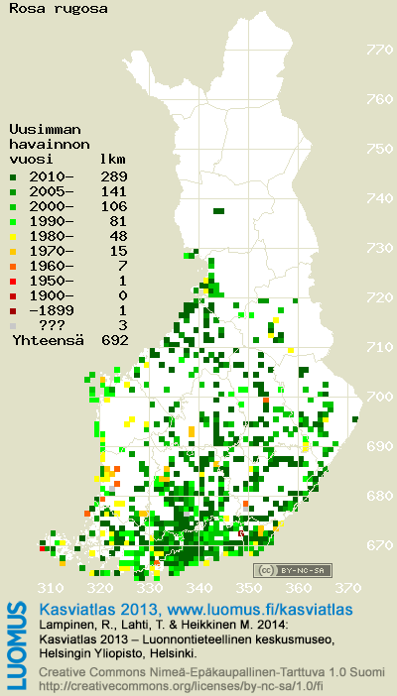Open the Kasviatlas 2013 luomus.fi link
Image resolution: width=397 pixels, height=696 pixels.
tap(197, 609)
